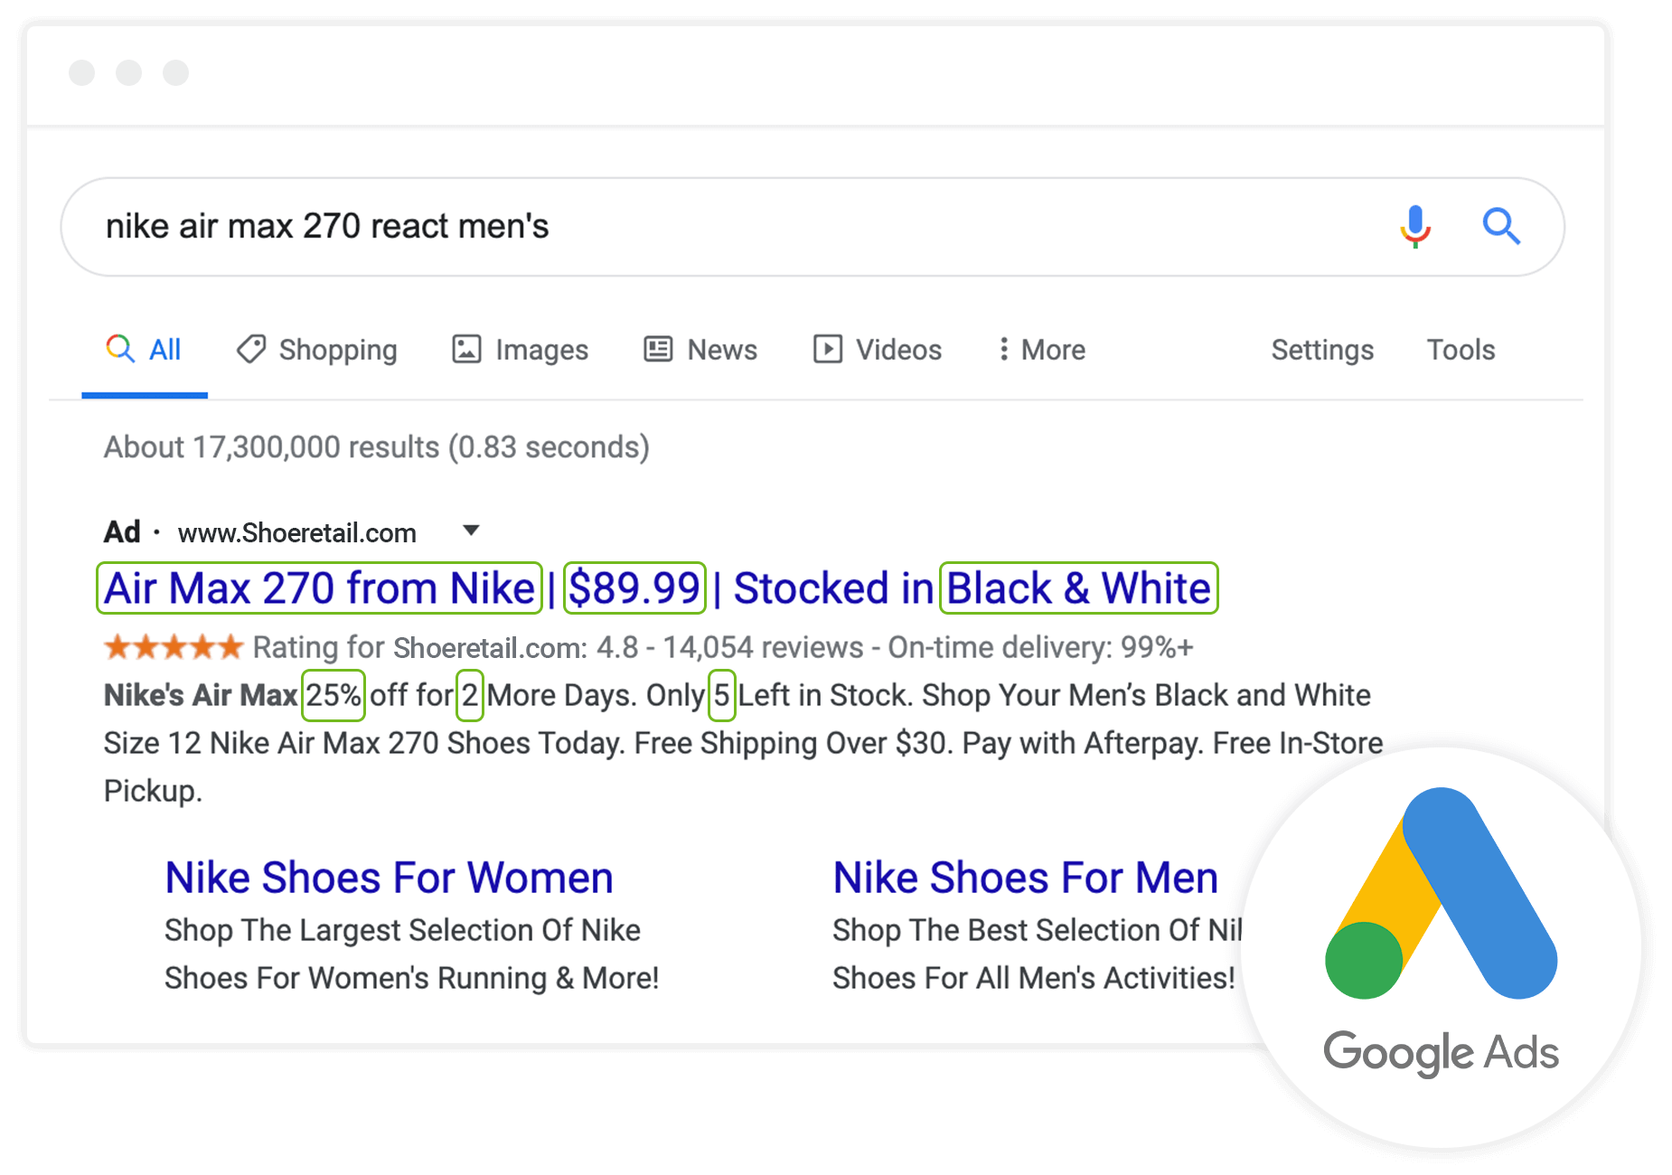The width and height of the screenshot is (1672, 1175).
Task: Open News results via the newspaper icon
Action: (657, 350)
